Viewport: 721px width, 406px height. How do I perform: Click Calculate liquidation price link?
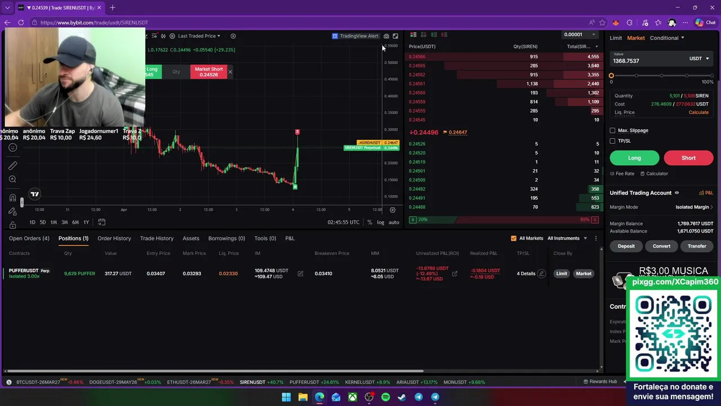click(698, 112)
